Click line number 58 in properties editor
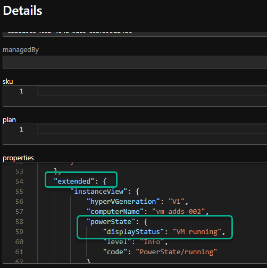The image size is (267, 268). (x=19, y=222)
